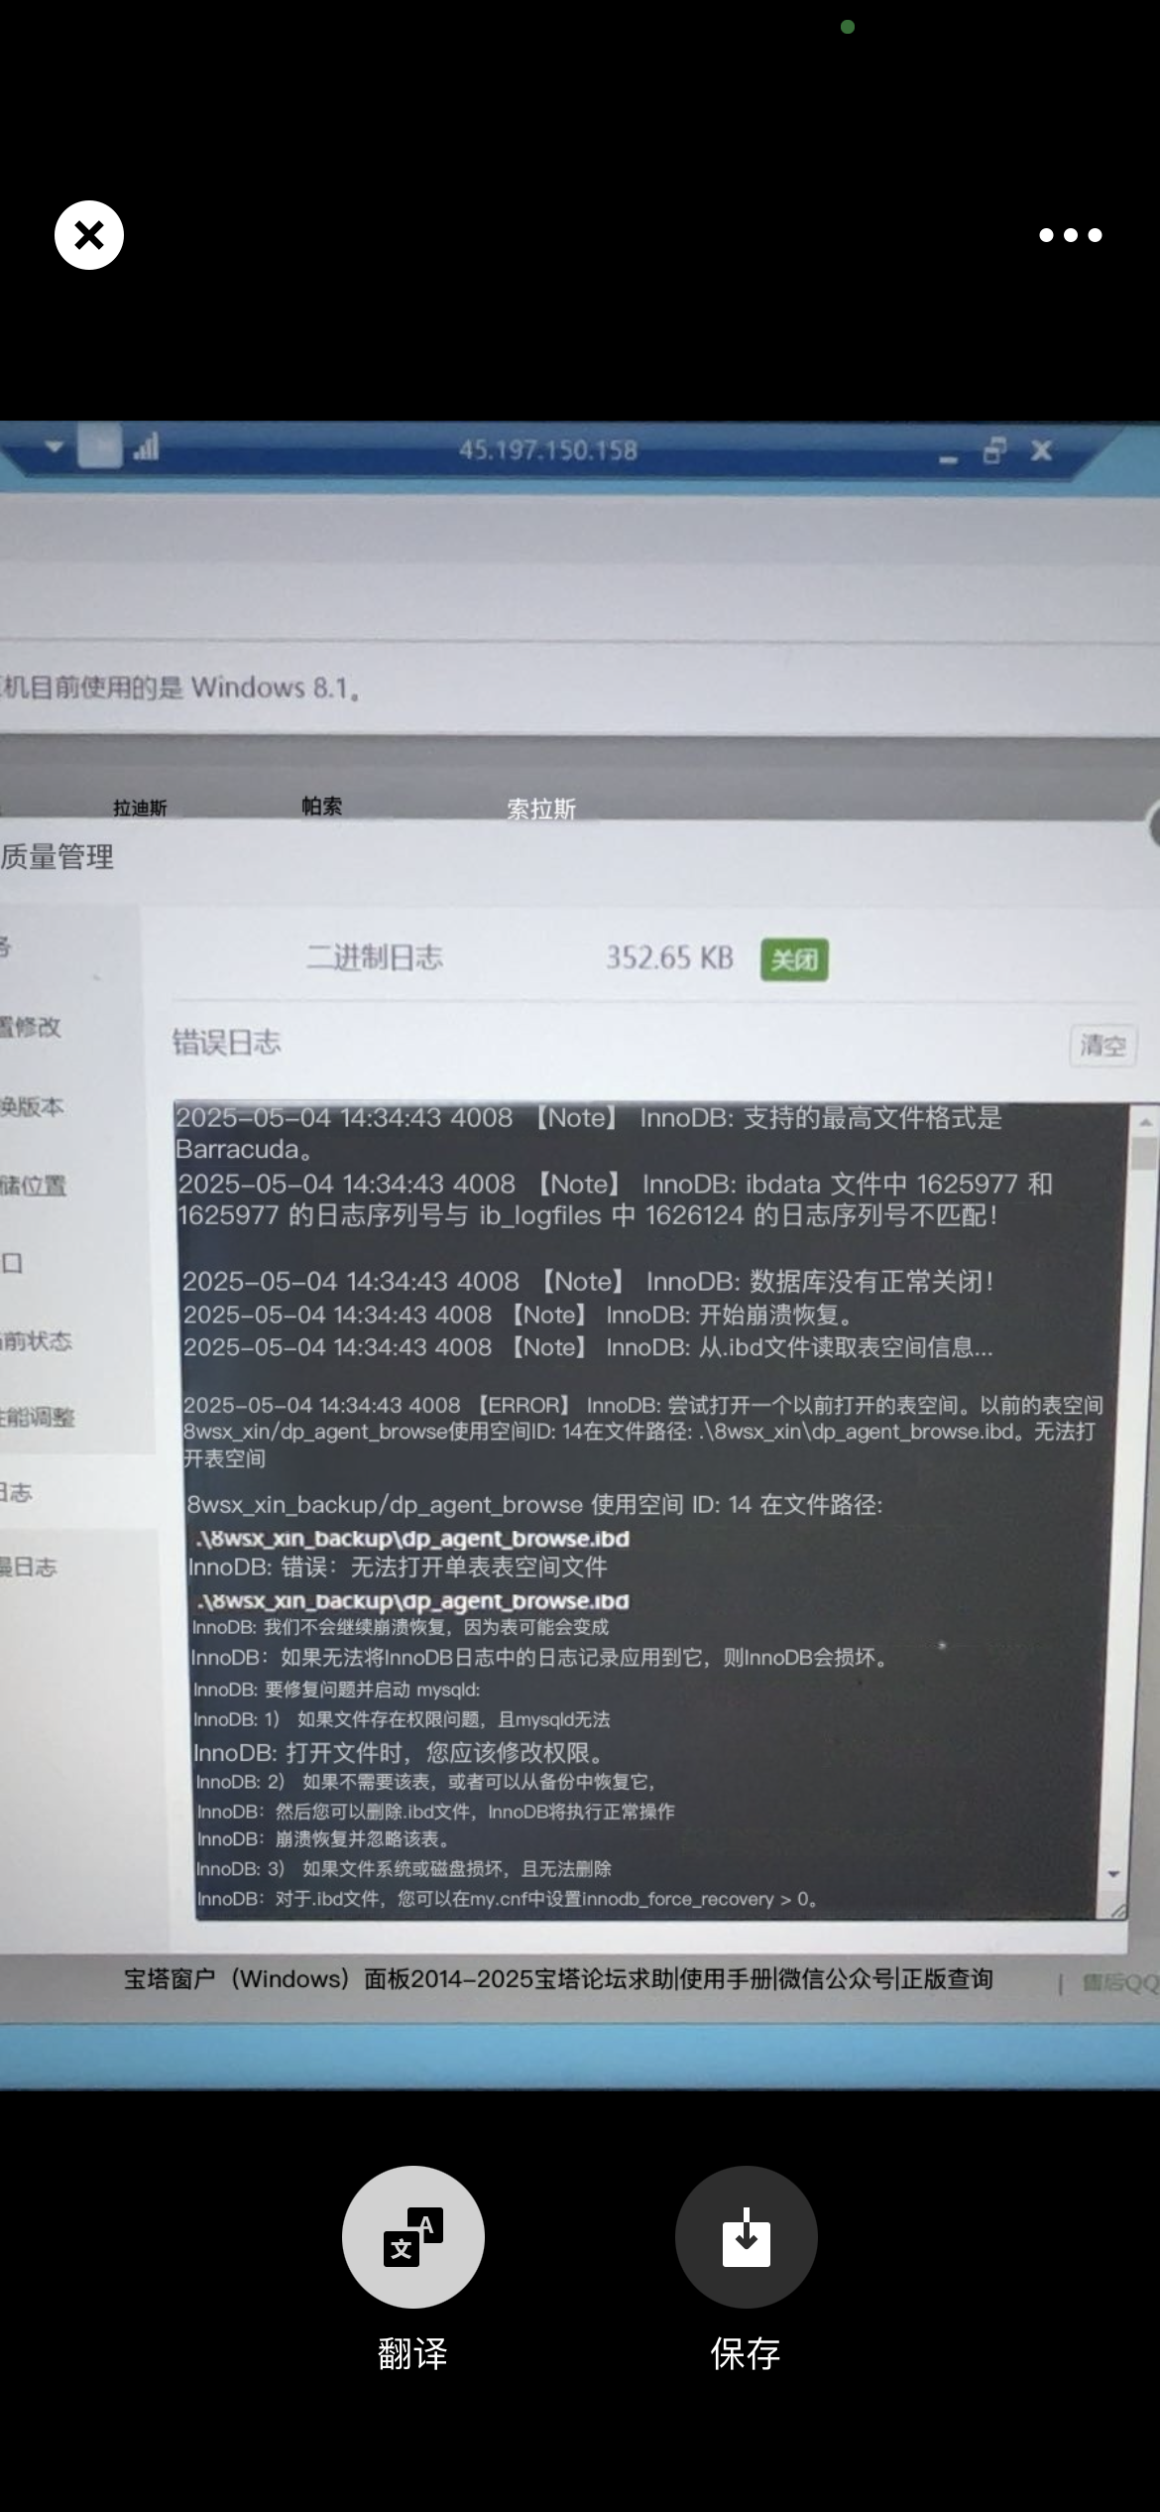Open the 量日志 sidebar item
Screen dimensions: 1160x2512
(x=29, y=1567)
